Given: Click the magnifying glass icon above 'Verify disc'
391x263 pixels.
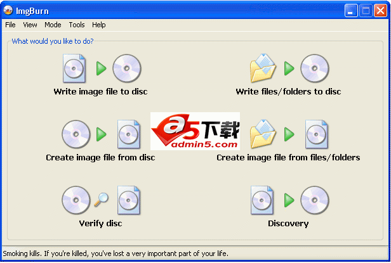Looking at the screenshot, I should (101, 200).
